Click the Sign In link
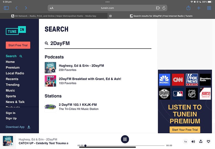This screenshot has width=215, height=149. tap(11, 113)
